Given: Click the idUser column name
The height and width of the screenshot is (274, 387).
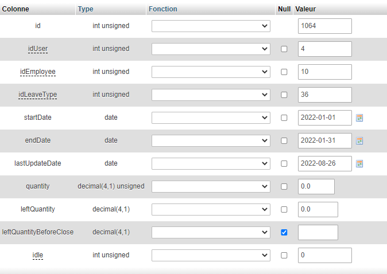Looking at the screenshot, I should (x=38, y=49).
